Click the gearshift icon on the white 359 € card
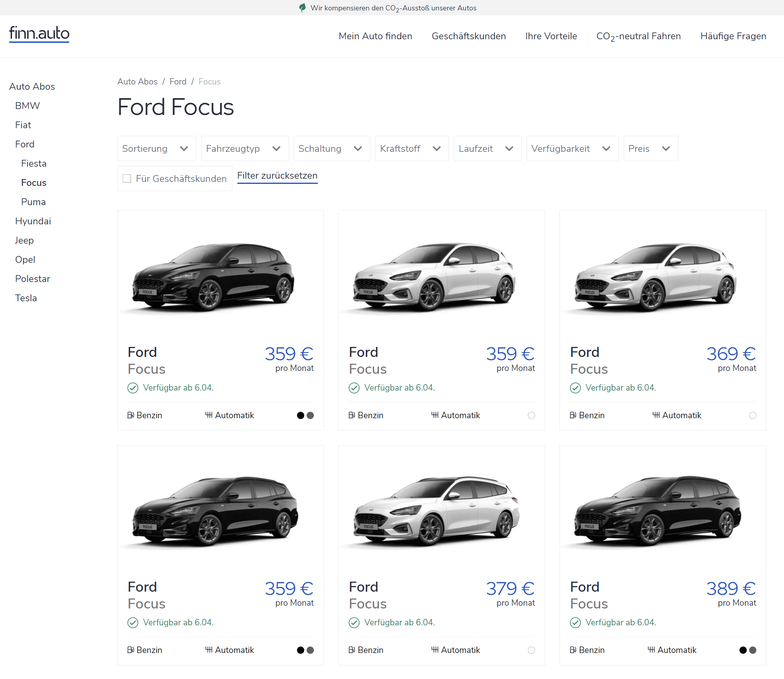The image size is (784, 679). [x=435, y=415]
